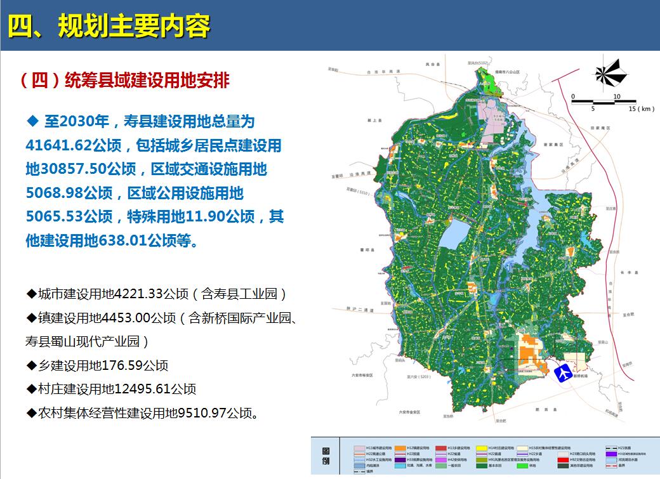The width and height of the screenshot is (660, 479).
Task: Click the pink H11 legend swatch
Action: click(359, 447)
